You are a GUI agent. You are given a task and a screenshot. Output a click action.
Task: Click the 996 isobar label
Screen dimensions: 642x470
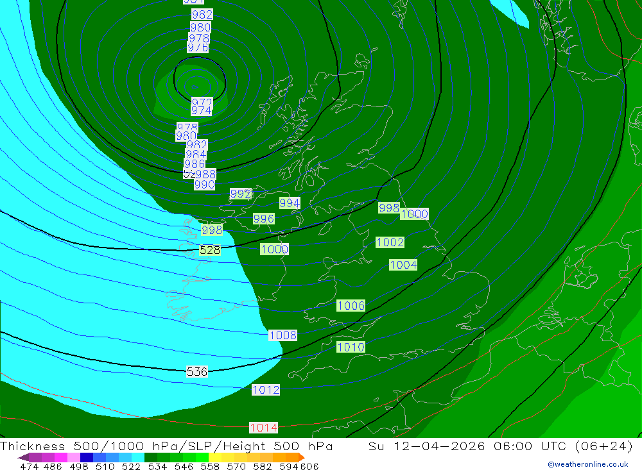[x=263, y=219]
